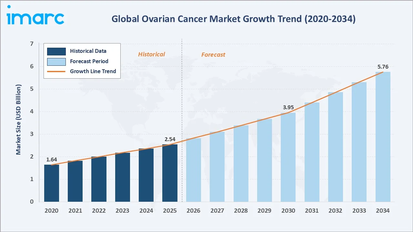Click x-axis label '2027'
This screenshot has width=413, height=232.
[x=217, y=211]
